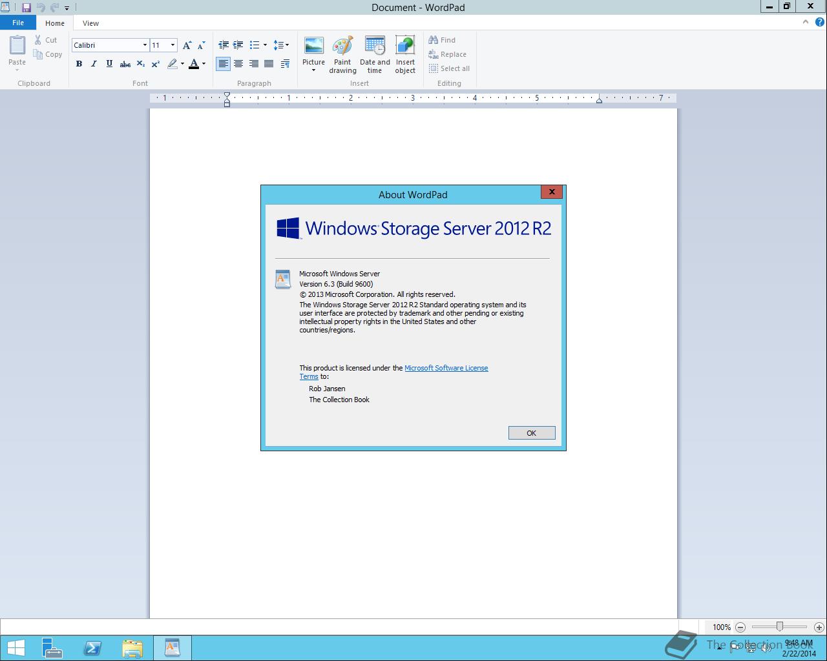
Task: Click the zoom slider handle
Action: click(x=780, y=626)
